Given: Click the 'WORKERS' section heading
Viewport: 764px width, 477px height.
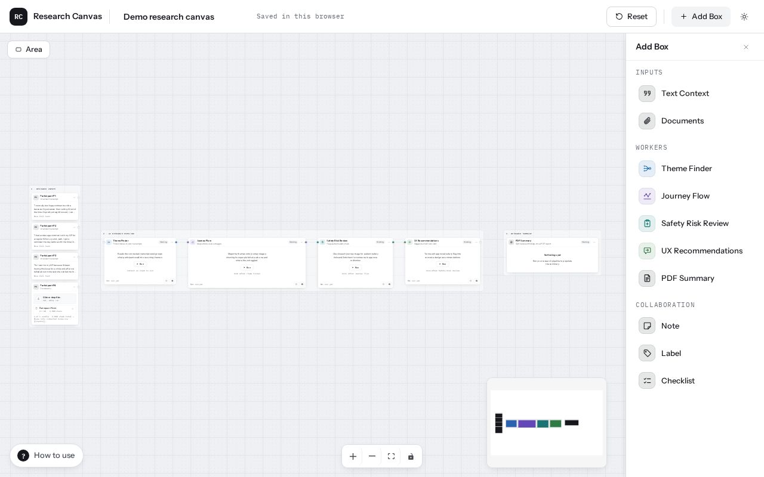Looking at the screenshot, I should [652, 148].
